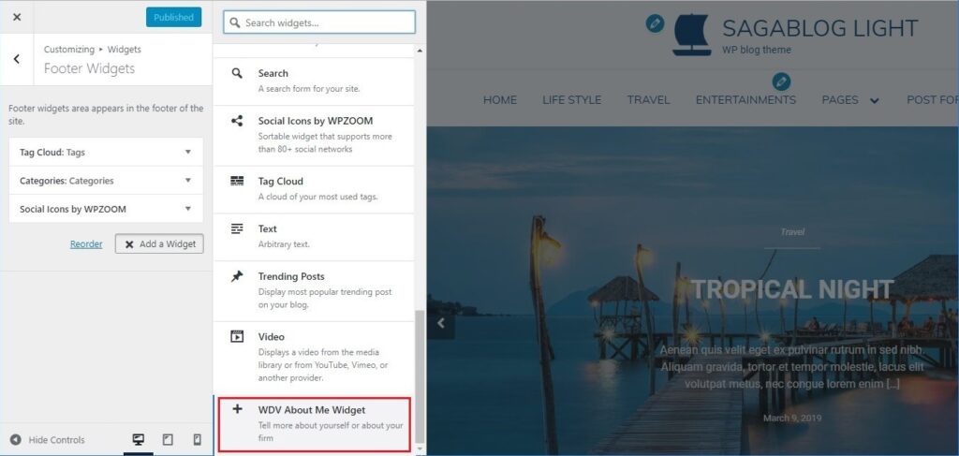Close the Customizer with the X icon
Viewport: 959px width, 456px height.
click(17, 17)
